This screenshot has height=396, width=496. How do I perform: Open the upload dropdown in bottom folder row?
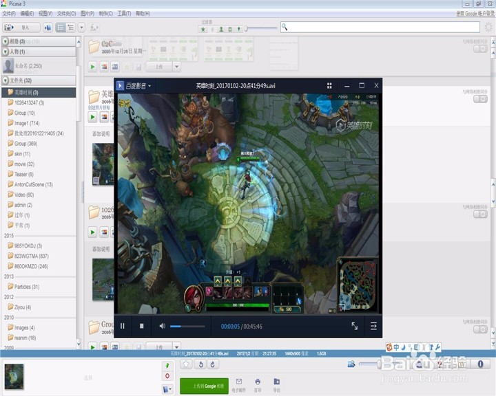(x=177, y=346)
